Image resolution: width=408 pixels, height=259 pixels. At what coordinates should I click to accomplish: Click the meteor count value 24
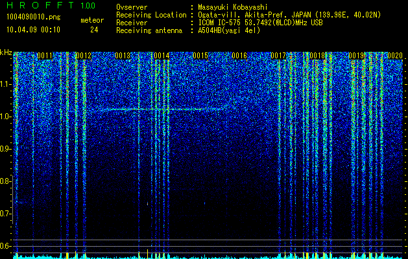point(94,30)
